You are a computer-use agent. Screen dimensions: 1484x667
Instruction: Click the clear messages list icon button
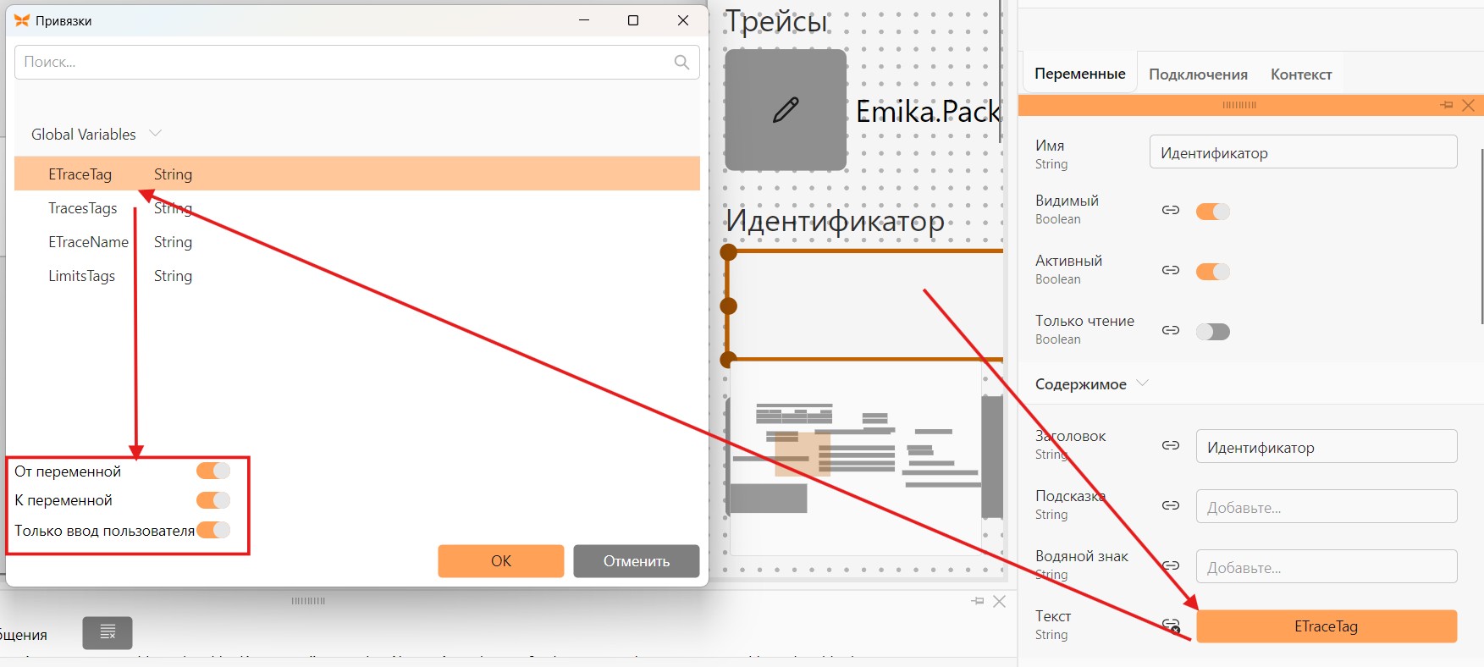click(108, 632)
